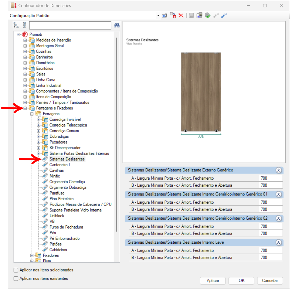This screenshot has width=290, height=289.
Task: Click the expand all tree icon
Action: pyautogui.click(x=24, y=25)
